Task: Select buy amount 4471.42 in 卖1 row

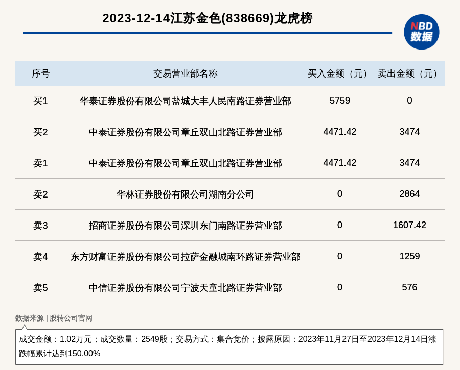Action: (340, 163)
